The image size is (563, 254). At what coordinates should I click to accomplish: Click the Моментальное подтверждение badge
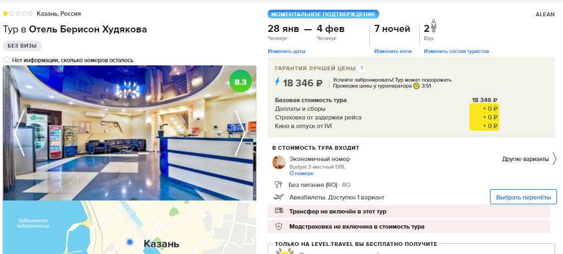[x=323, y=15]
